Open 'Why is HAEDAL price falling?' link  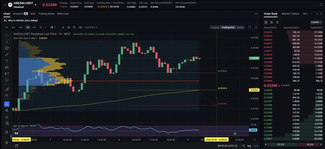tap(23, 21)
